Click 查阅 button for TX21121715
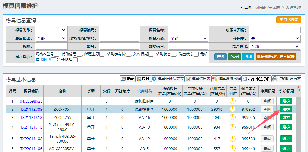Viewport: 308px width, 152px height. click(x=267, y=127)
